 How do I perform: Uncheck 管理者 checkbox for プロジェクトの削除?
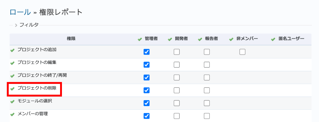point(146,90)
